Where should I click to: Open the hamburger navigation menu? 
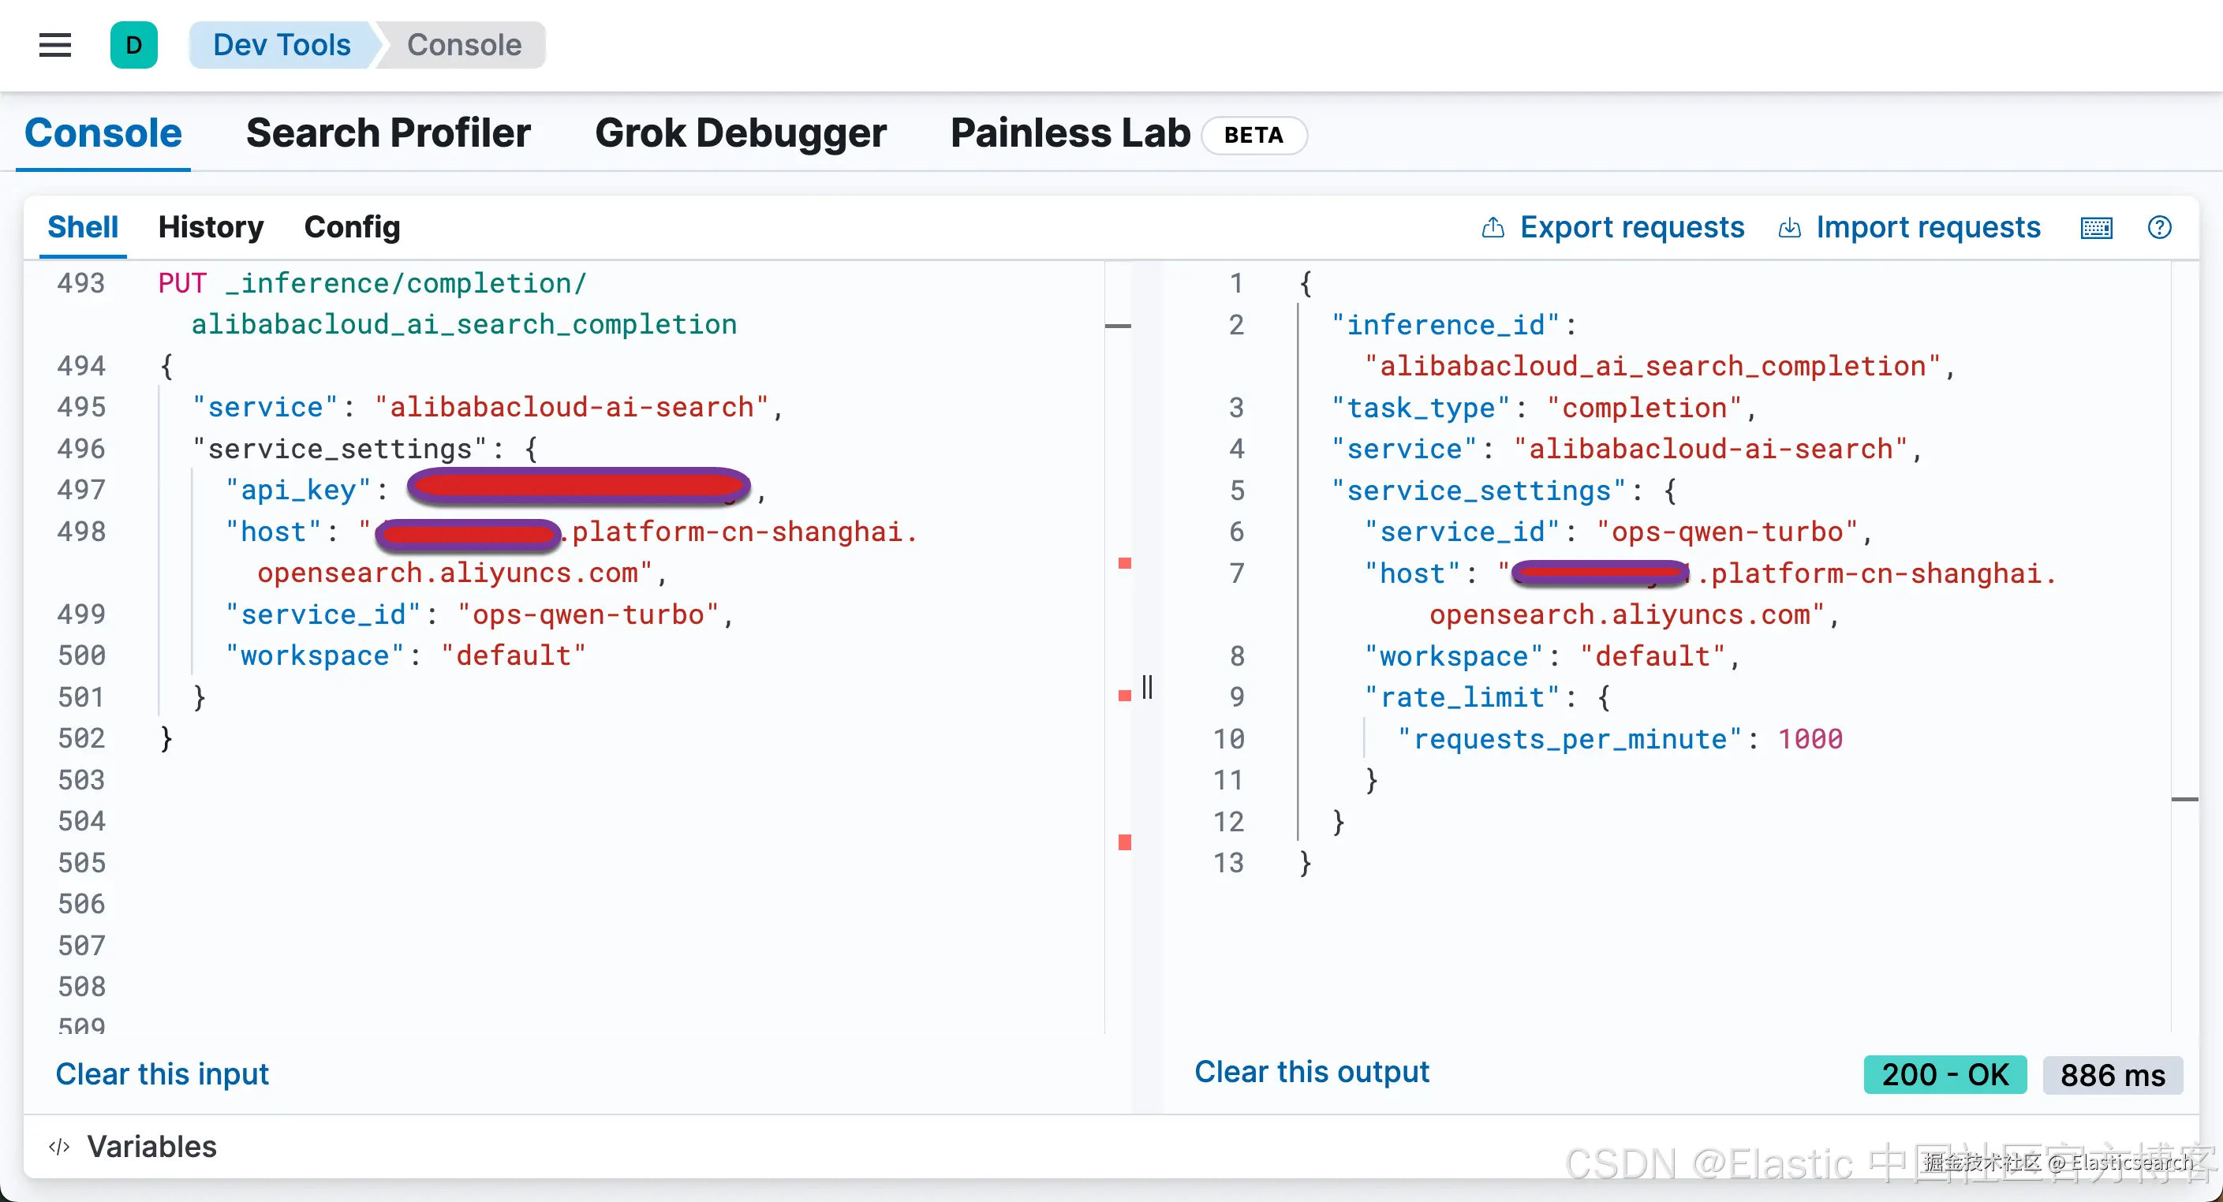[x=55, y=45]
